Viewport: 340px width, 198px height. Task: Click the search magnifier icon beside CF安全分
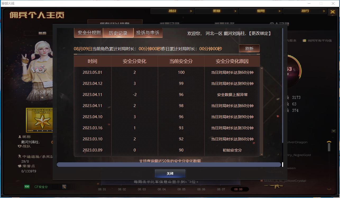pos(64,187)
